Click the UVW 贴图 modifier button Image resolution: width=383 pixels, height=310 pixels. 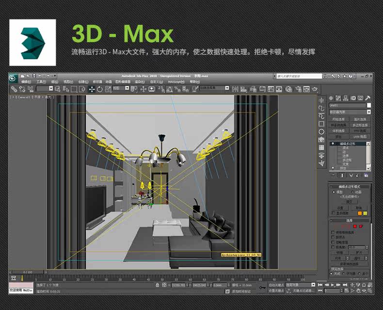pos(360,137)
